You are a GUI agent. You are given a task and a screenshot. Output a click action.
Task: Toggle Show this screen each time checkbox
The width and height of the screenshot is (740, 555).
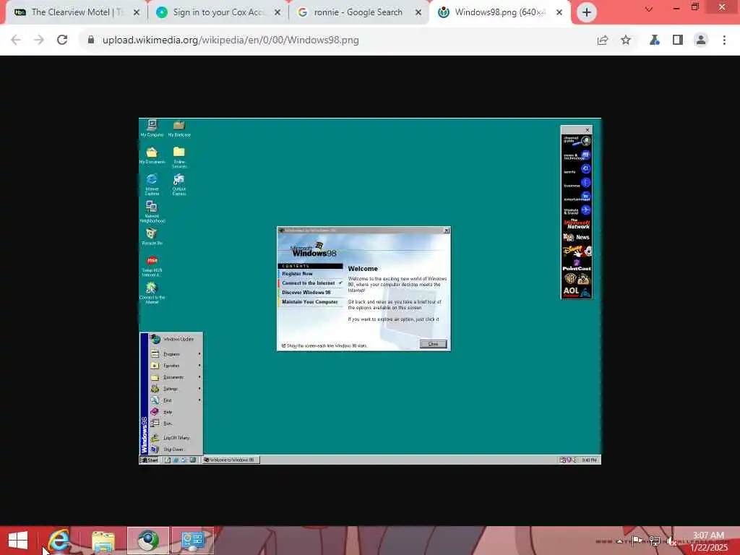pyautogui.click(x=283, y=346)
